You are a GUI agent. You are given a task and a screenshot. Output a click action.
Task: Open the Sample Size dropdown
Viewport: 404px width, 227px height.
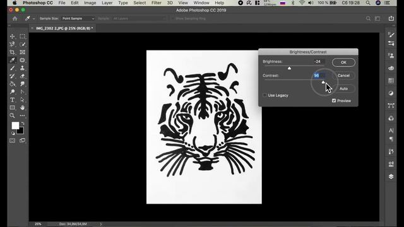click(x=78, y=18)
